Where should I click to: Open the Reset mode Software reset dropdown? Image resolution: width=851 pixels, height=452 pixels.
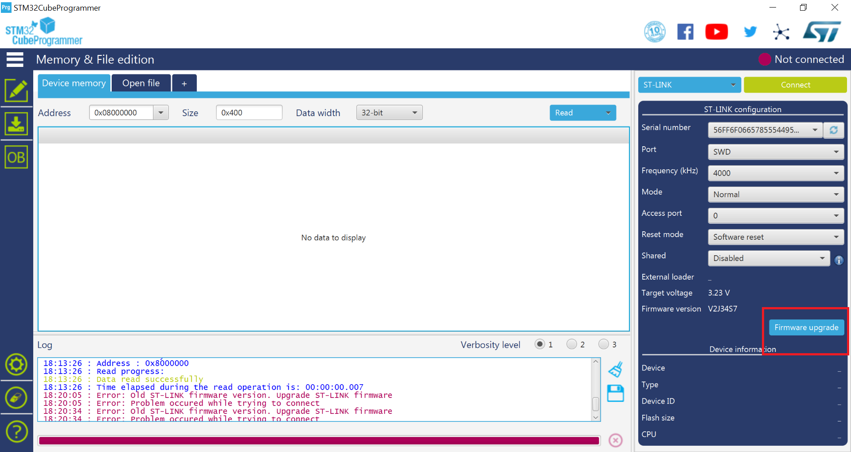776,237
